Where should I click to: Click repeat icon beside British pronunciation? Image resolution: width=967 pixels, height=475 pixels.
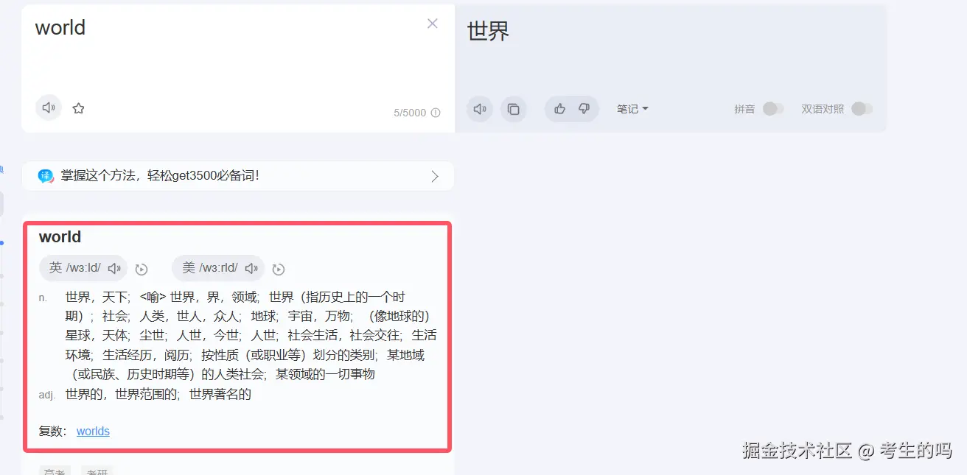pos(142,270)
